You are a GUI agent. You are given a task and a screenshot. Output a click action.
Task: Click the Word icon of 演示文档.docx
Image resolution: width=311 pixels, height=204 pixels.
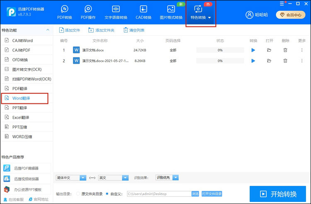[x=76, y=50]
